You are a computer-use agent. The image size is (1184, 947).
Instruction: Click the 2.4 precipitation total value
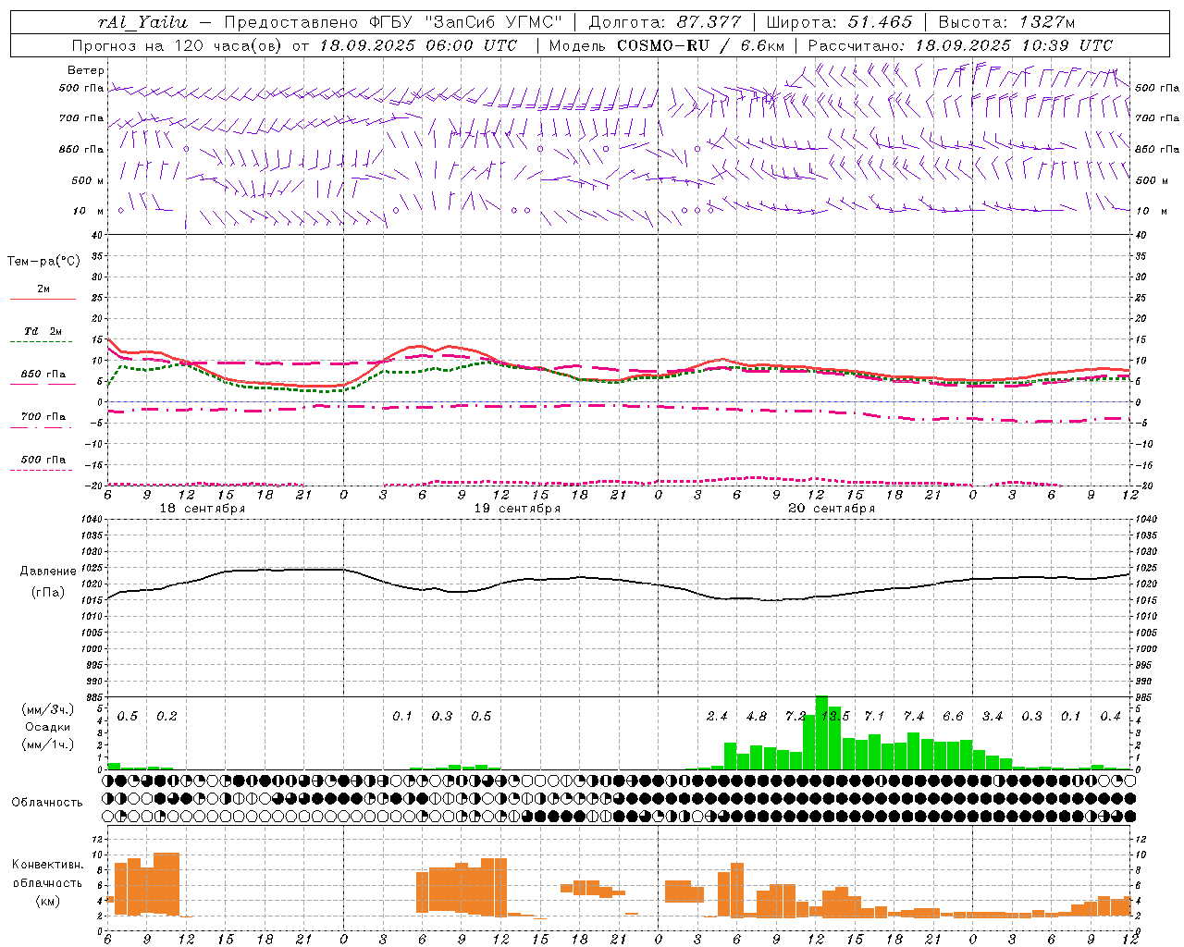point(717,717)
